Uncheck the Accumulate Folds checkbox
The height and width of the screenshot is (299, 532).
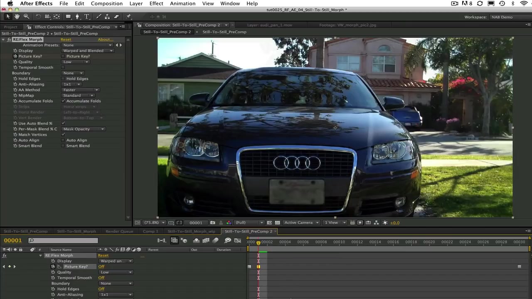coord(63,101)
